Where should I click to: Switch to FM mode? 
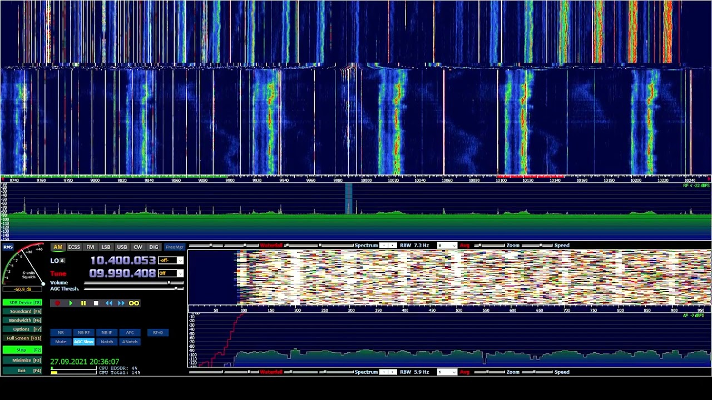90,247
